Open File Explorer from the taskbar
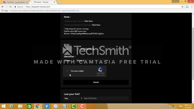This screenshot has width=194, height=109. tap(20, 106)
